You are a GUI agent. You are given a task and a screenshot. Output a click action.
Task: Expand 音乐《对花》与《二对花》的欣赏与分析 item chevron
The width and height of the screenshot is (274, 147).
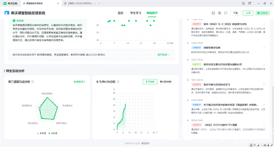[264, 24]
